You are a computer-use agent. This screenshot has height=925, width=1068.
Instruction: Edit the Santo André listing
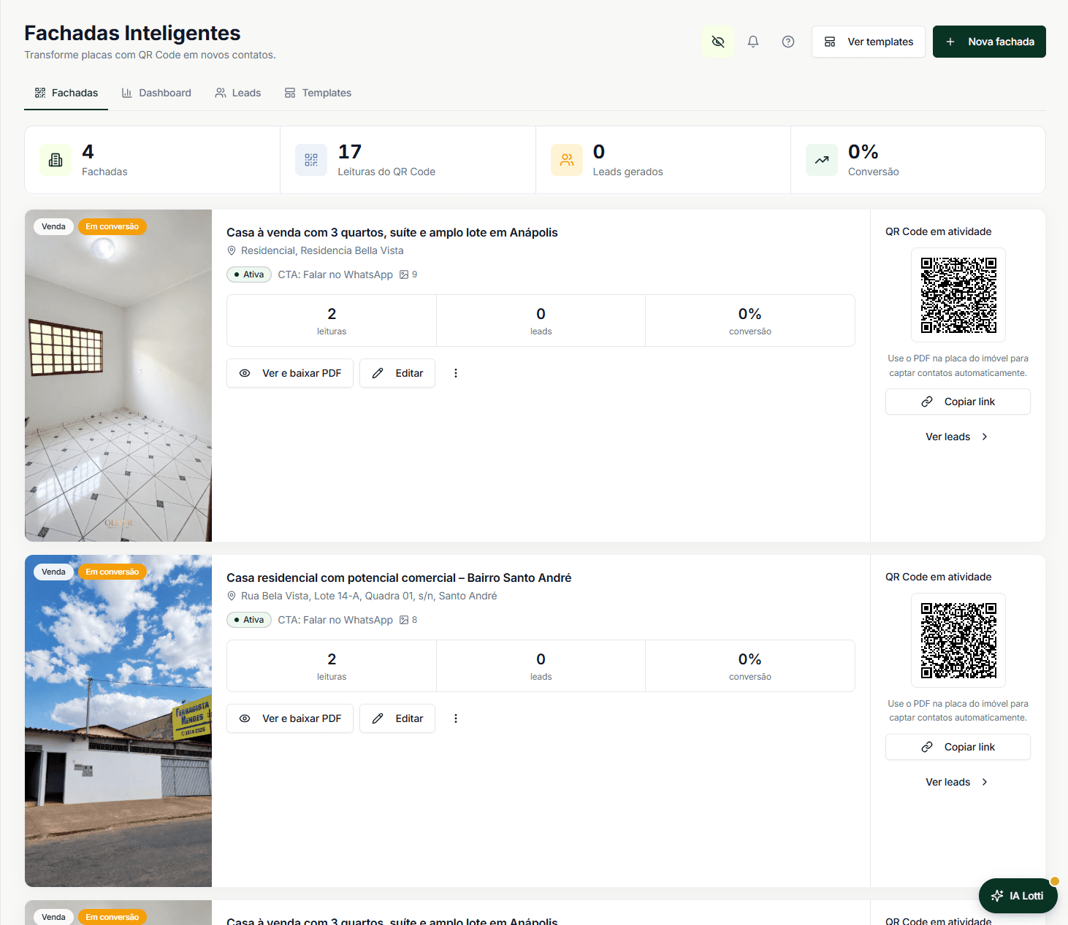click(397, 718)
